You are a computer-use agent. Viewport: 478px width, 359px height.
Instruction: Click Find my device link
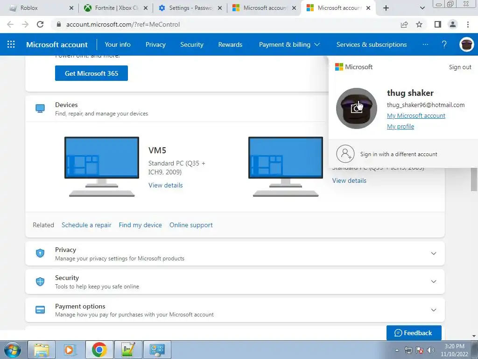tap(140, 225)
